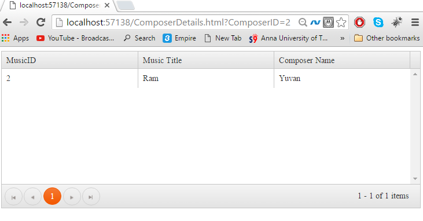Viewport: 423px width, 221px height.
Task: Open the Other bookmarks folder
Action: tap(387, 38)
